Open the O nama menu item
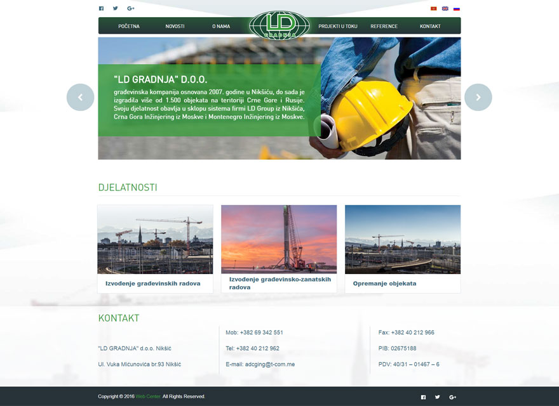The image size is (559, 406). click(221, 27)
